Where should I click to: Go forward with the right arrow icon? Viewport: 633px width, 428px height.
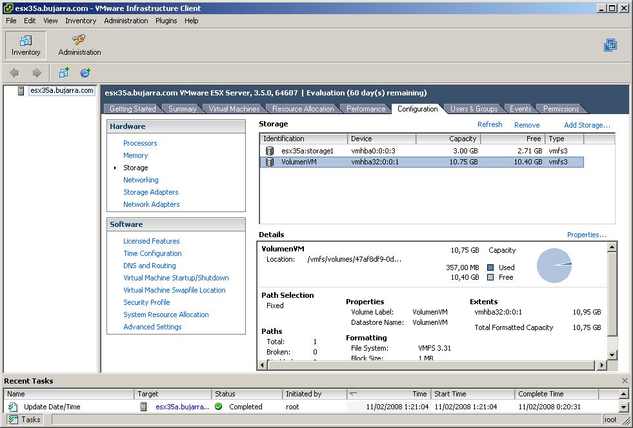pyautogui.click(x=37, y=73)
